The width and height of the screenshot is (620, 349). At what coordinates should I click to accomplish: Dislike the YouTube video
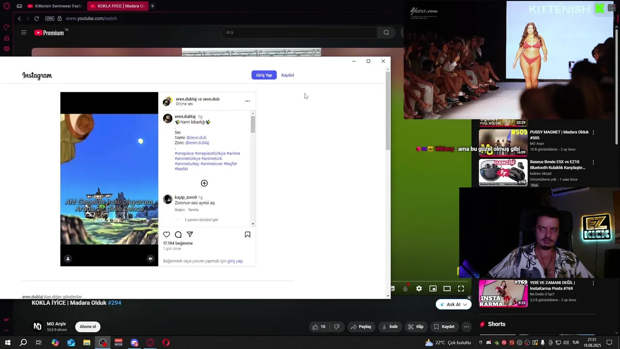337,327
